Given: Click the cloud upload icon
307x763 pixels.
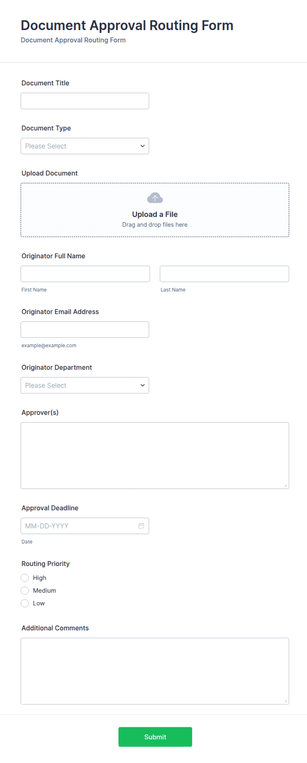Looking at the screenshot, I should pos(155,198).
